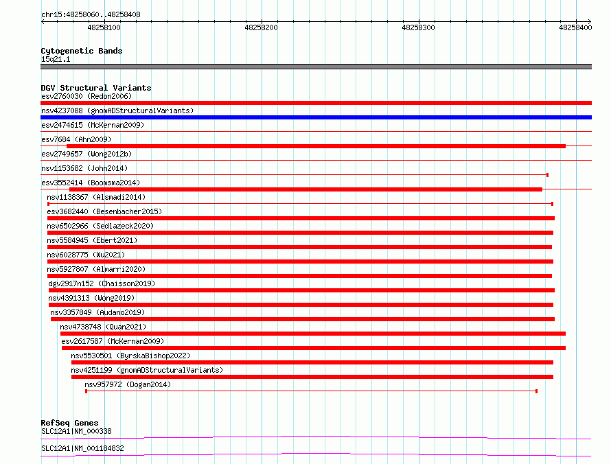Open second gnomAD variant nsv4251199
This screenshot has height=464, width=611.
147,370
